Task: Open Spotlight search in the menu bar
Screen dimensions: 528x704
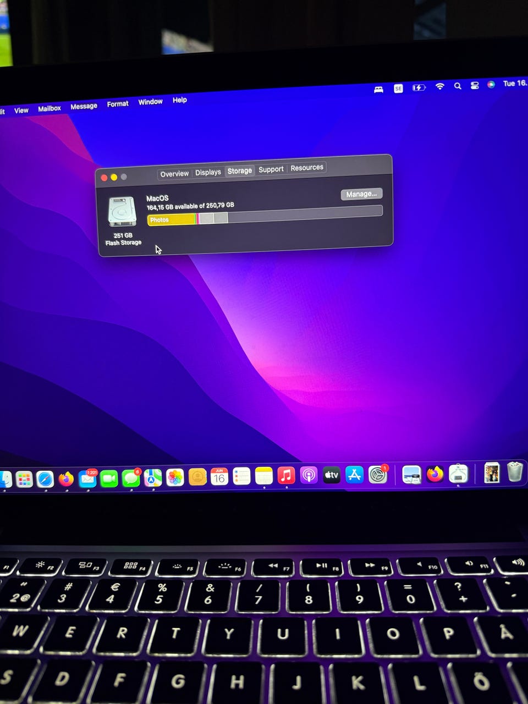Action: (458, 86)
